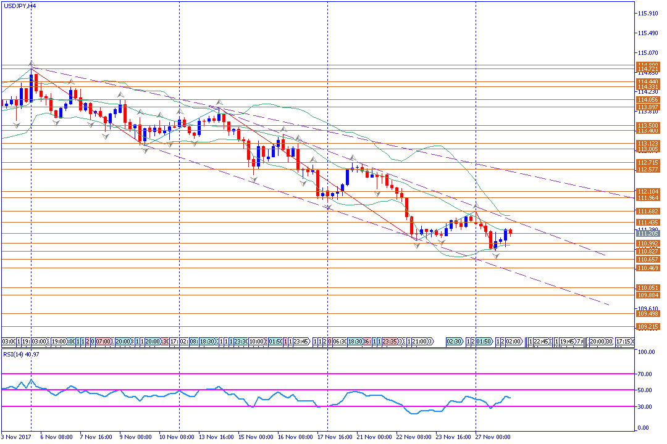
Task: Click the 111.682 level price label
Action: click(647, 211)
